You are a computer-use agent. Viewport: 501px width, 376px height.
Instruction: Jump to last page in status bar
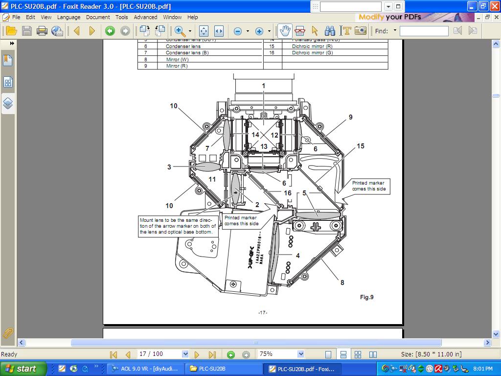click(x=212, y=354)
